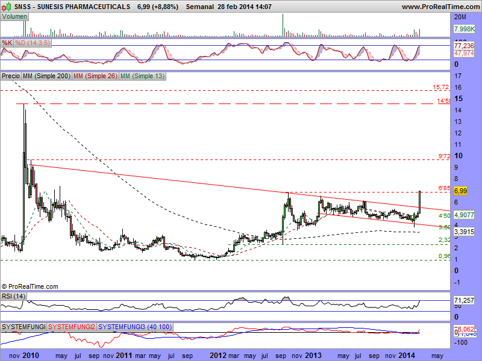Click the 9'72 resistance level label
Screen dimensions: 482x361
point(444,156)
